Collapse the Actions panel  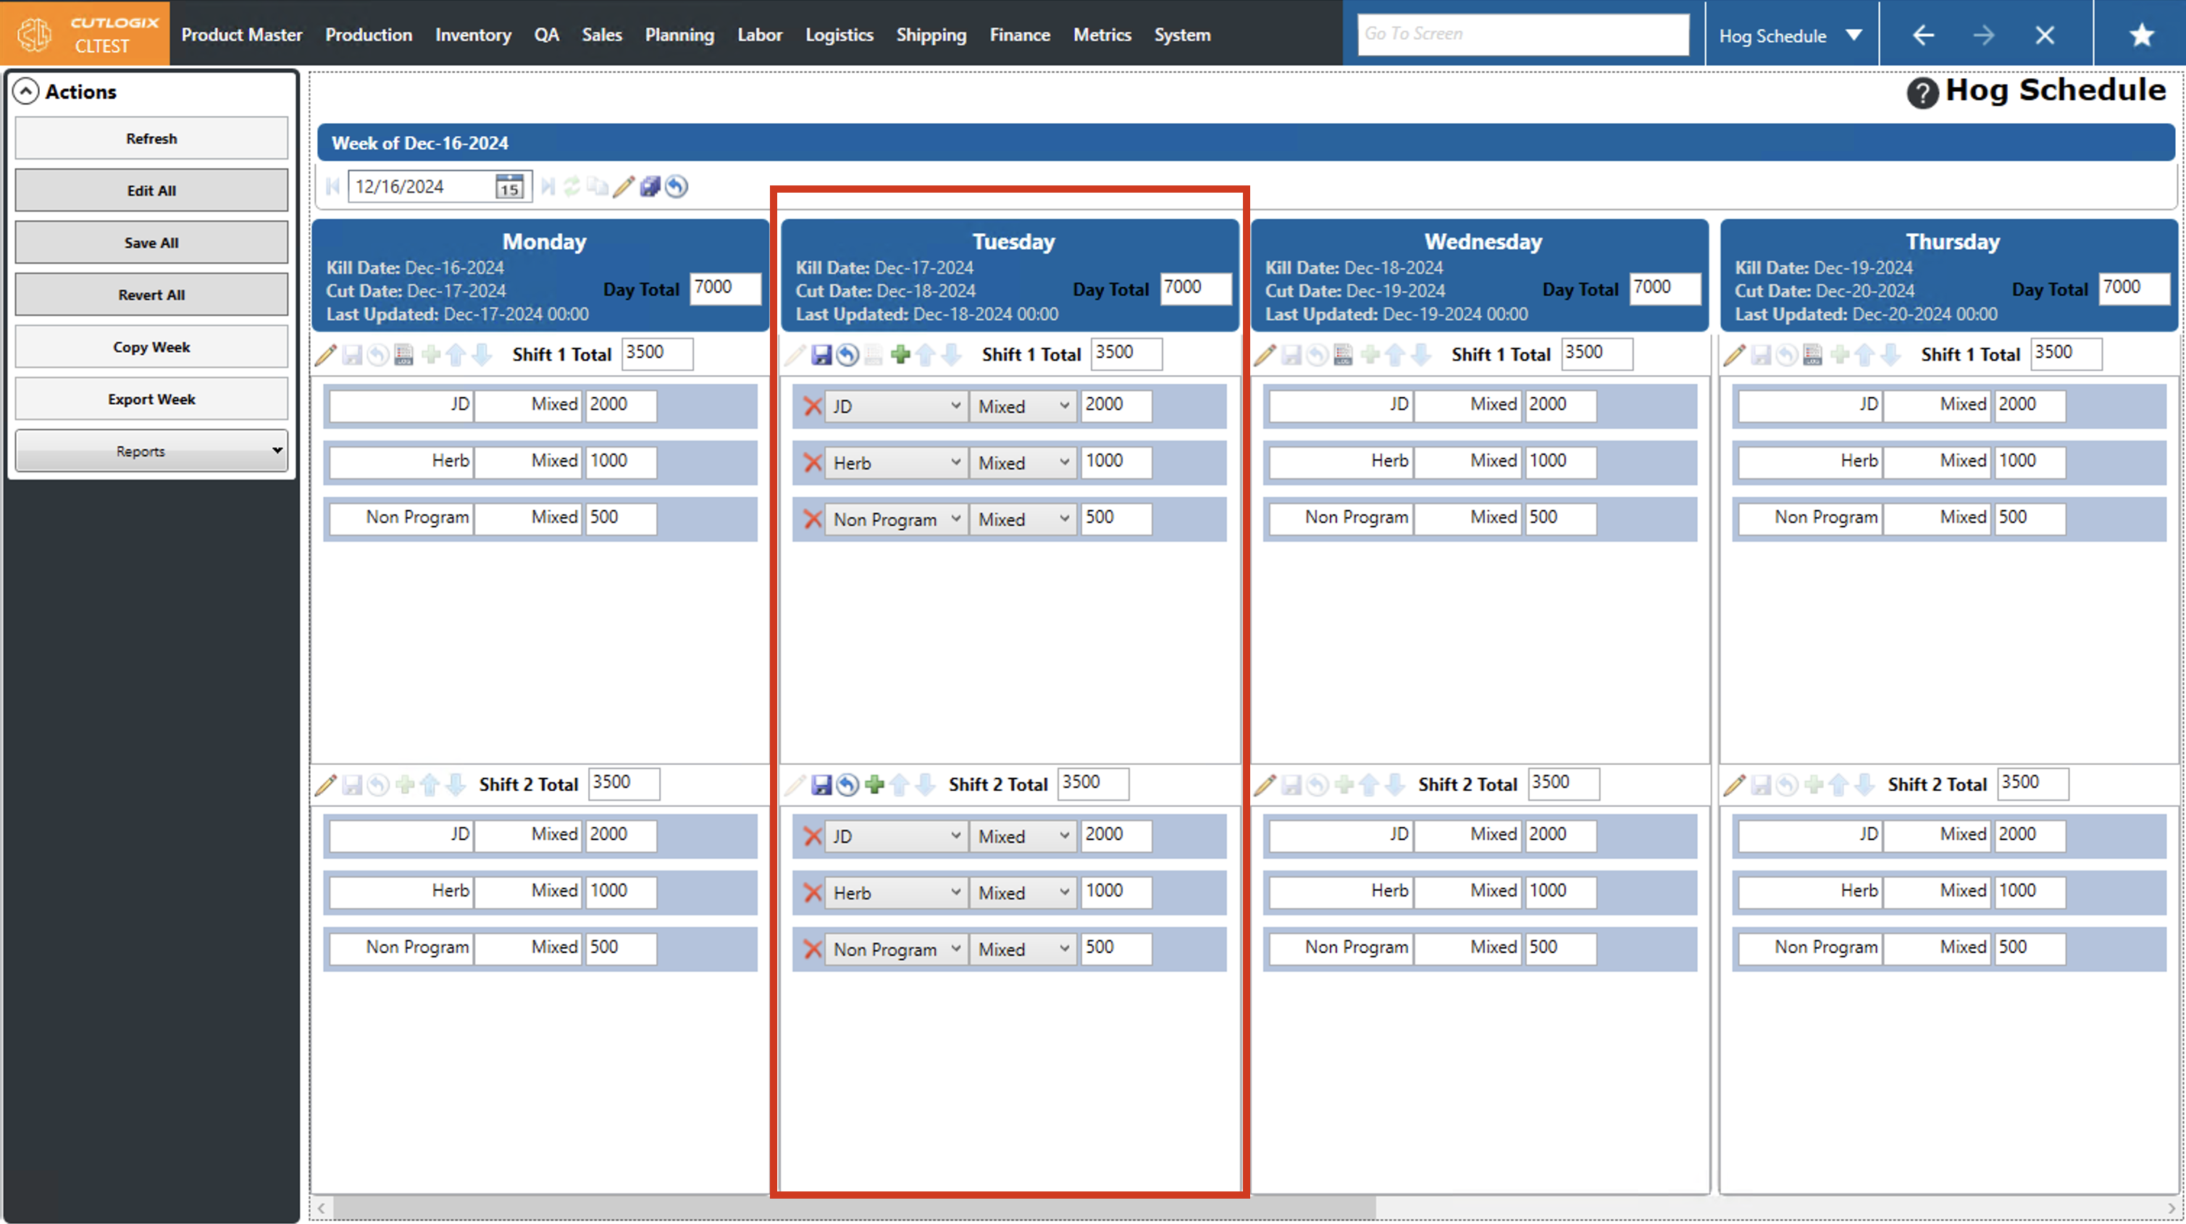[26, 92]
